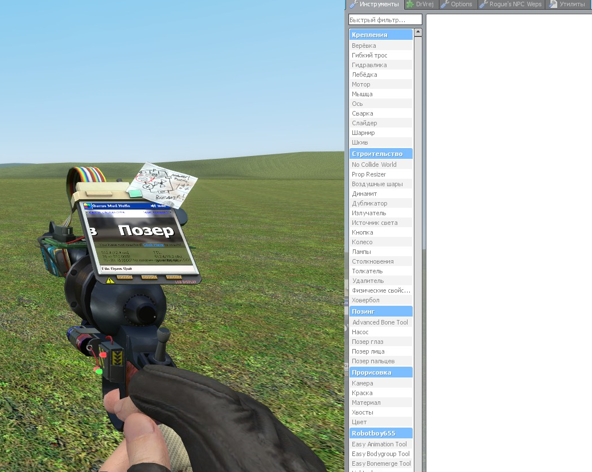Image resolution: width=592 pixels, height=472 pixels.
Task: Select the Камера tool
Action: [x=381, y=383]
